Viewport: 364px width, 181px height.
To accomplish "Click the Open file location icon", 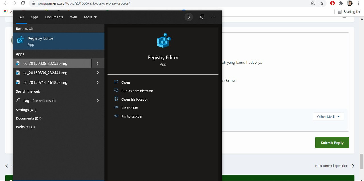I will tap(116, 99).
